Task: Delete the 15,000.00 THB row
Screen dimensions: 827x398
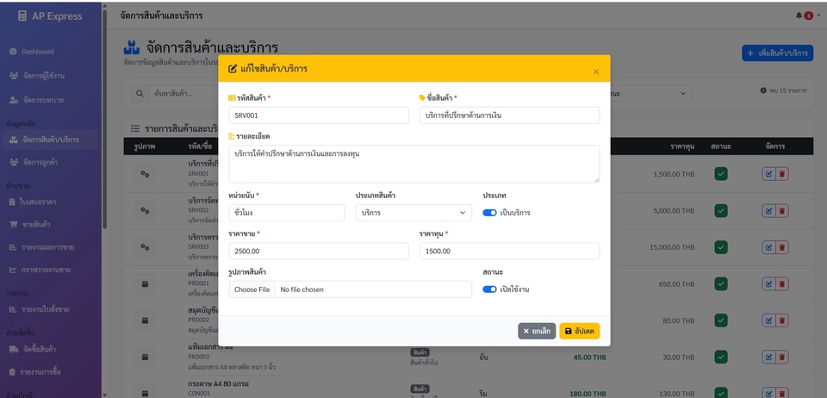Action: pos(782,247)
